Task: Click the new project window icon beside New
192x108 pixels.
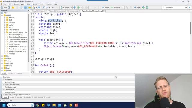Action: [x=9, y=7]
